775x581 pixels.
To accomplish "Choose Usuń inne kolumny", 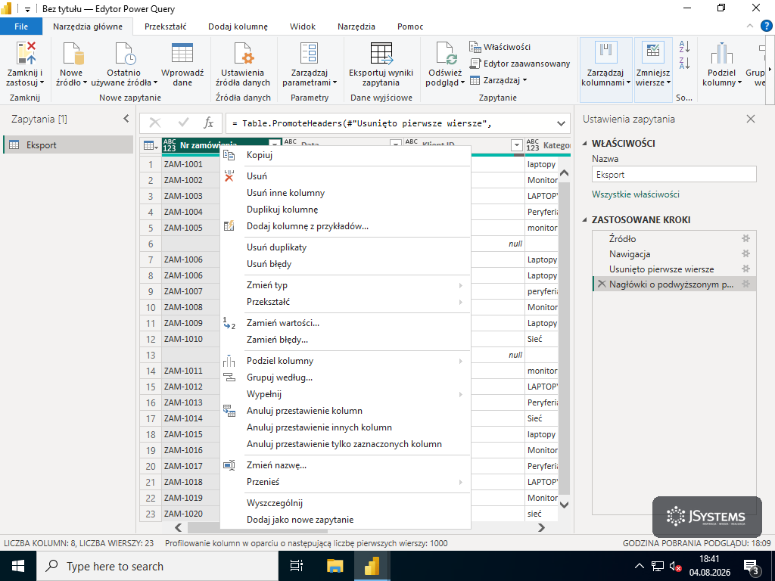I will point(345,193).
